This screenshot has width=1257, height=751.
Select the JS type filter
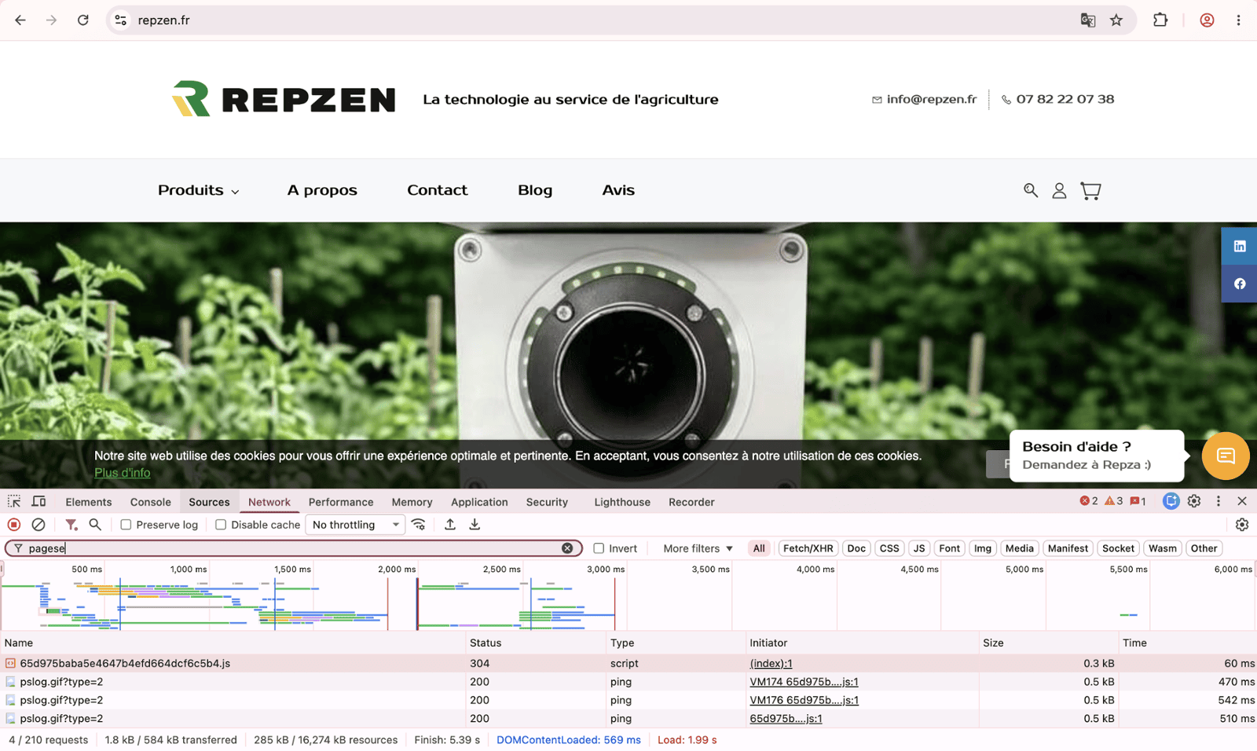[x=919, y=548]
